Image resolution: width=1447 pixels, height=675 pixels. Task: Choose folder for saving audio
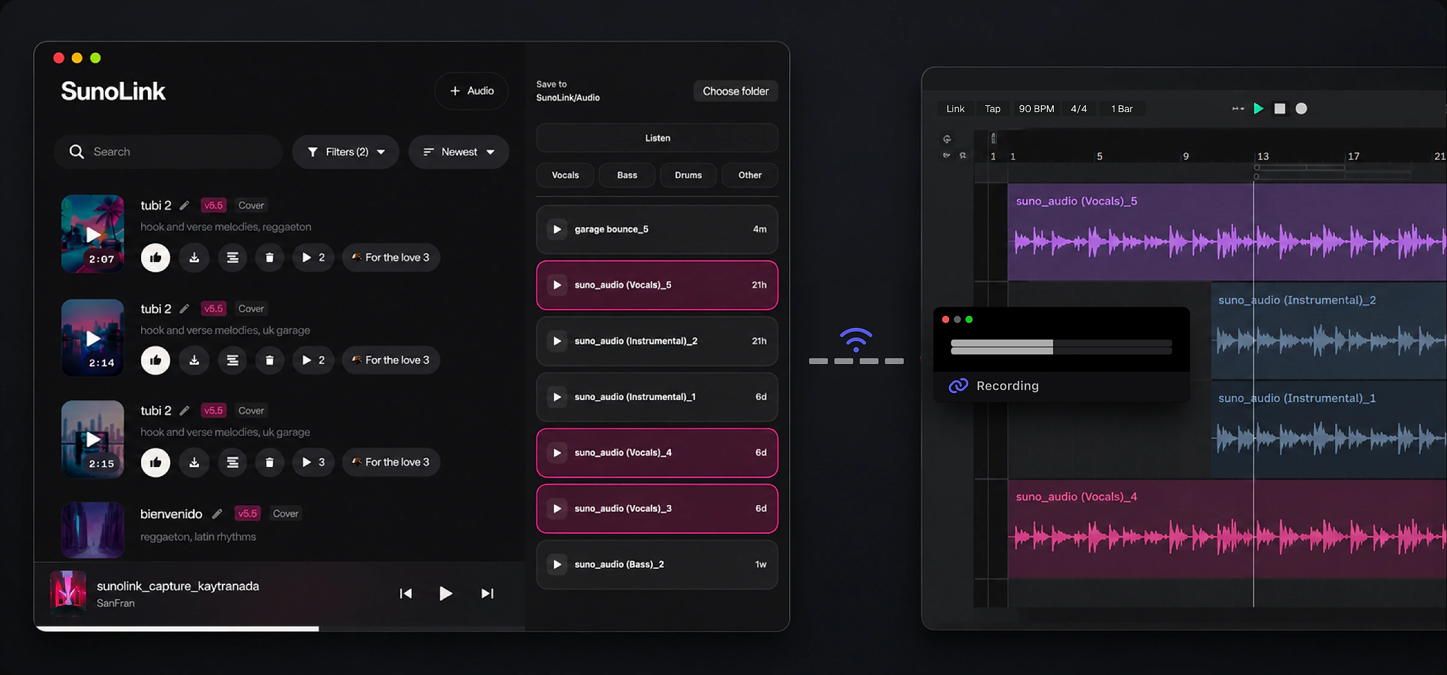point(736,92)
